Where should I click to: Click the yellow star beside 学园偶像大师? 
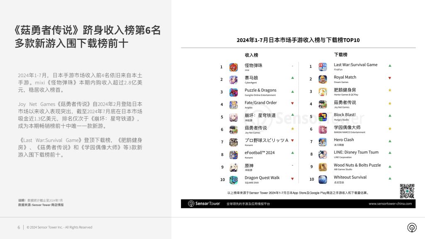pyautogui.click(x=390, y=129)
